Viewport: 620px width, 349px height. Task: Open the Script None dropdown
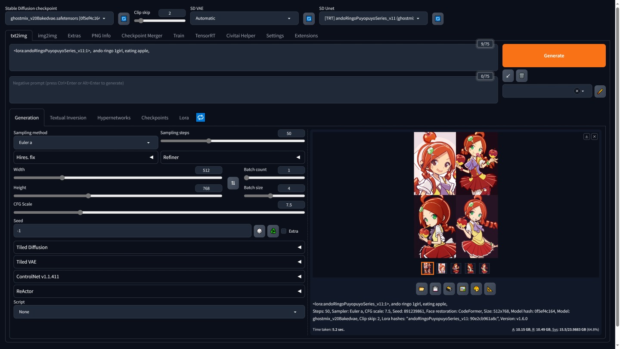point(159,312)
